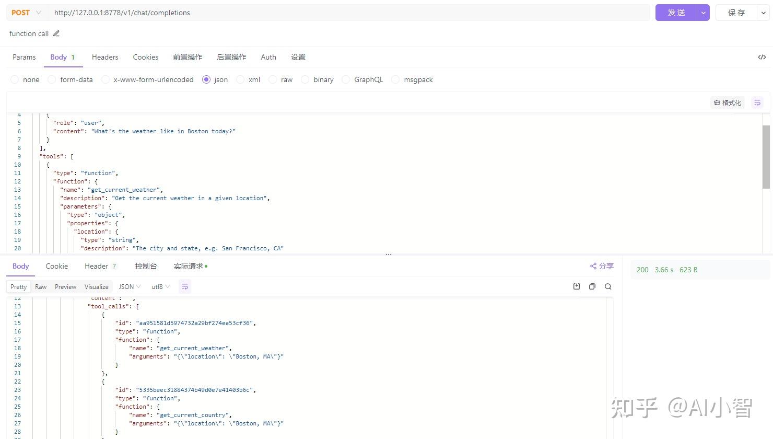Click the request editor vertical scrollbar
The image size is (773, 439).
click(766, 156)
